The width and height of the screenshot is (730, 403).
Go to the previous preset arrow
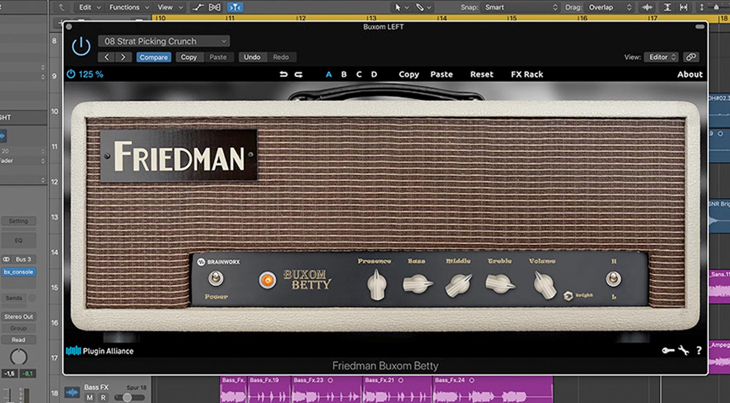[107, 57]
